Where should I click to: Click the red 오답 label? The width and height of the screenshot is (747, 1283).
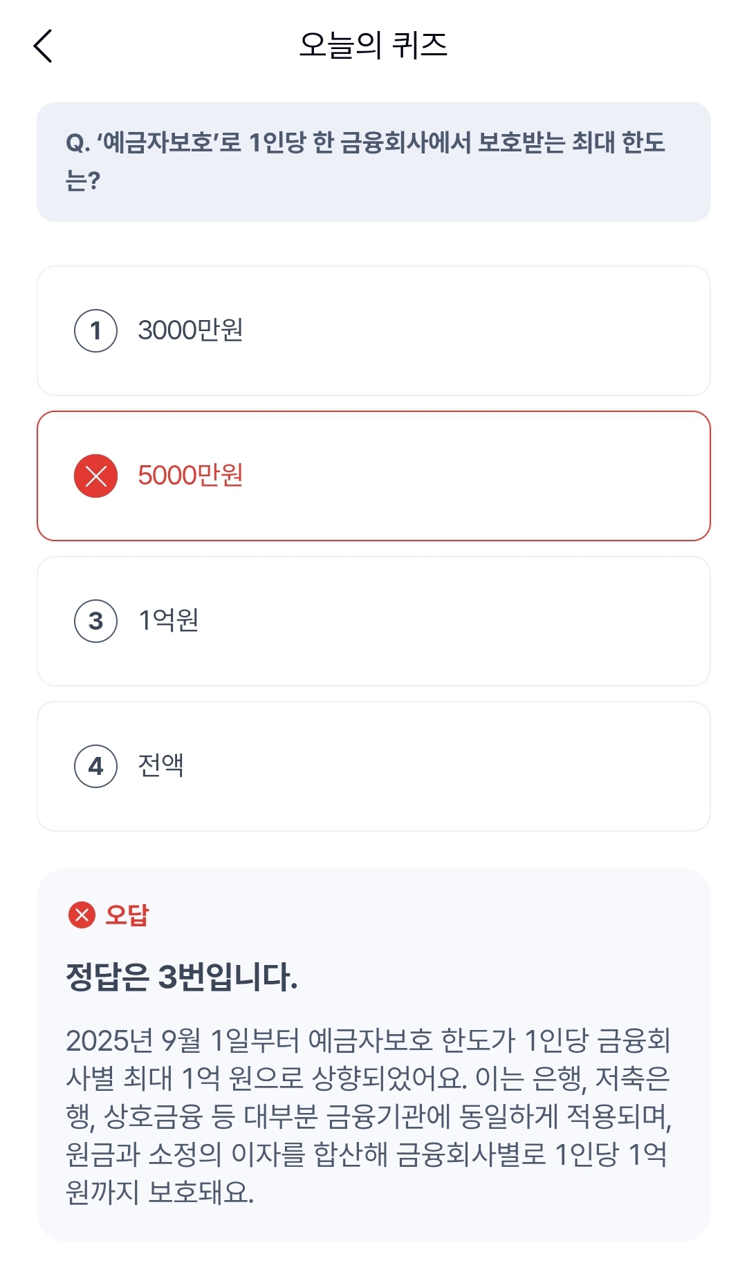coord(127,915)
